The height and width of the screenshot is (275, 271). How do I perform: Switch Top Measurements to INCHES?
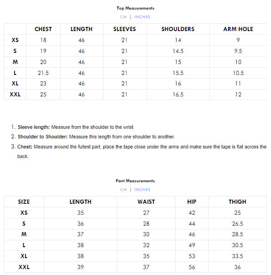coord(142,17)
